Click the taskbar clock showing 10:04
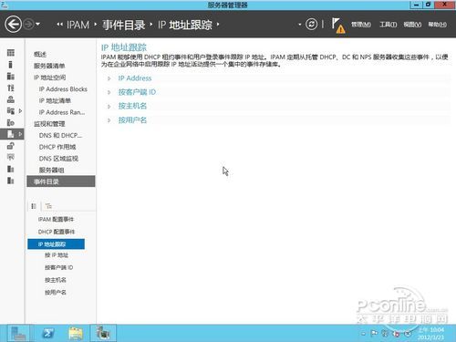The width and height of the screenshot is (456, 342). 431,334
